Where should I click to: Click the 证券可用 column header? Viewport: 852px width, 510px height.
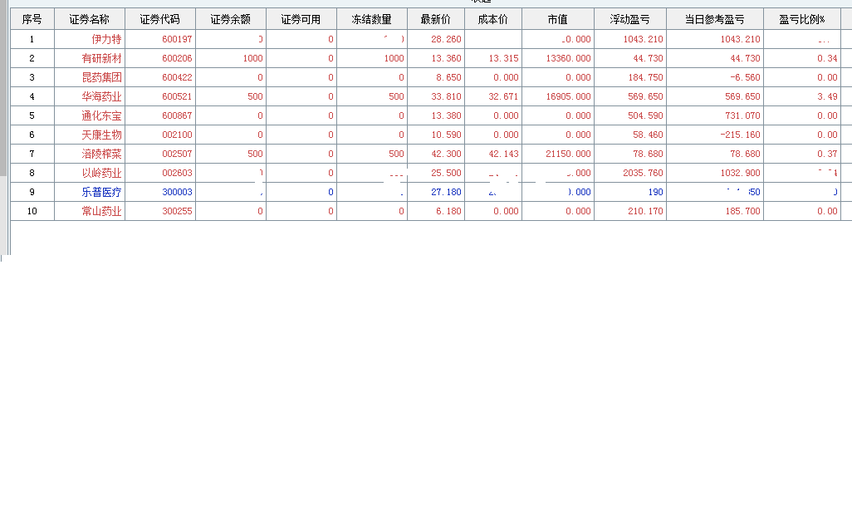click(x=301, y=20)
